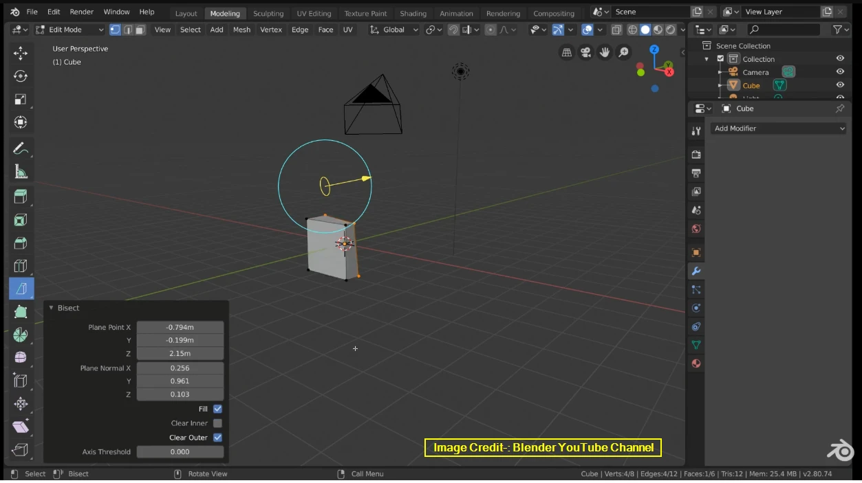Enable the Clear Inner checkbox
Image resolution: width=862 pixels, height=483 pixels.
point(217,423)
